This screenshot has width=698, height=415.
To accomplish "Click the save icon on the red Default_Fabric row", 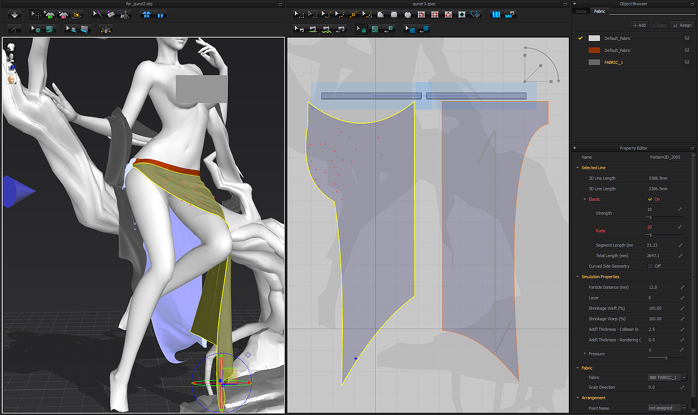I will coord(688,50).
